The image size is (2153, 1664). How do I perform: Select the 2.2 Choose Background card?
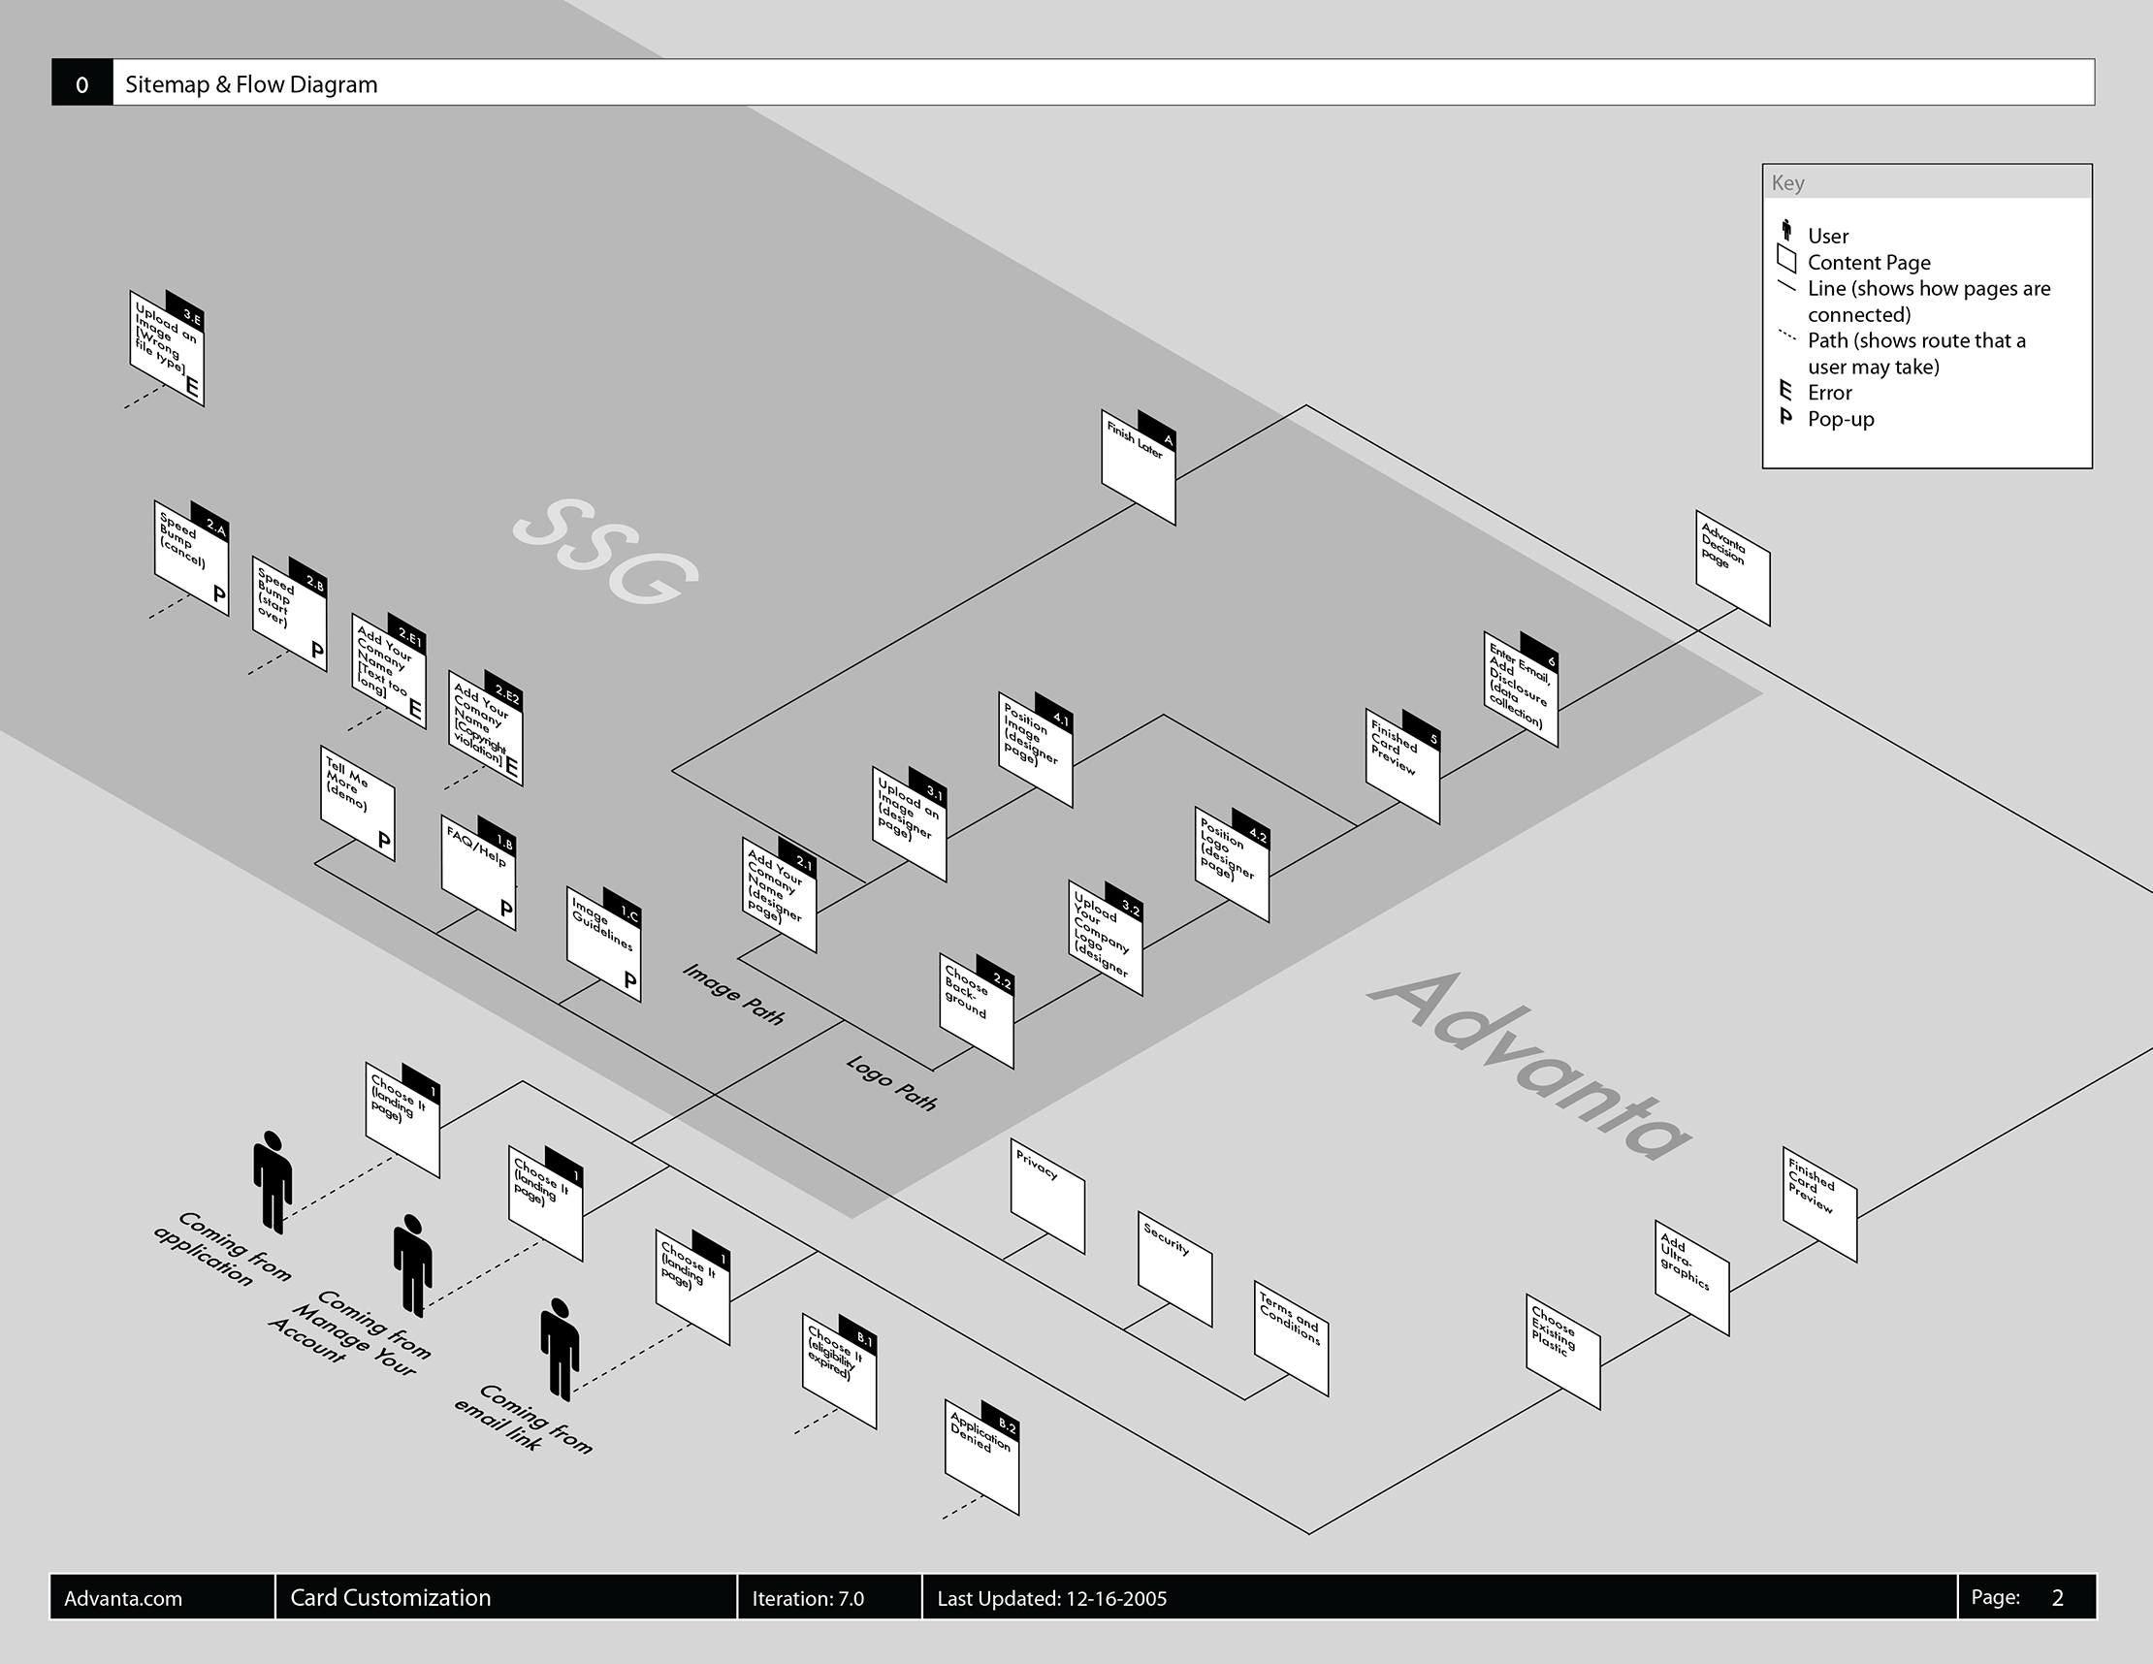pyautogui.click(x=976, y=1010)
